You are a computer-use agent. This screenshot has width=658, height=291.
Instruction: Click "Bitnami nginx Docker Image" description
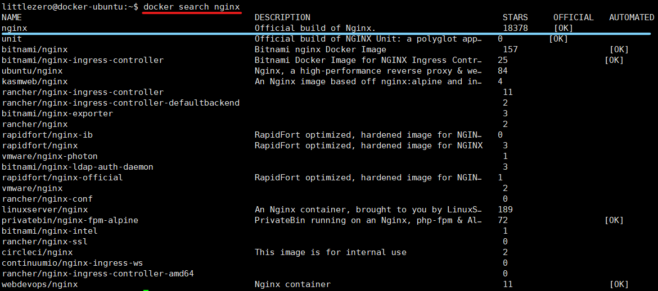click(x=320, y=49)
